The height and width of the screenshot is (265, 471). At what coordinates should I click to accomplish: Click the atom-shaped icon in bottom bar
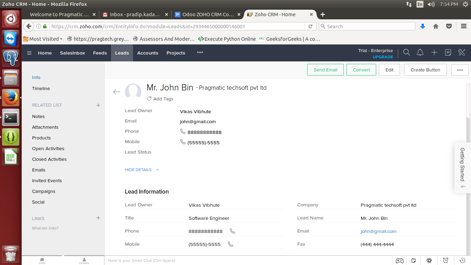point(429,261)
